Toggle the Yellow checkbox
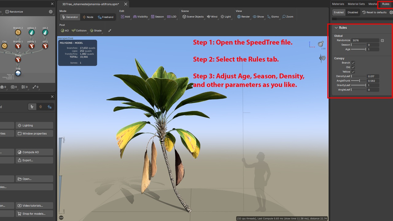Screen dimensions: 393x221 353,72
